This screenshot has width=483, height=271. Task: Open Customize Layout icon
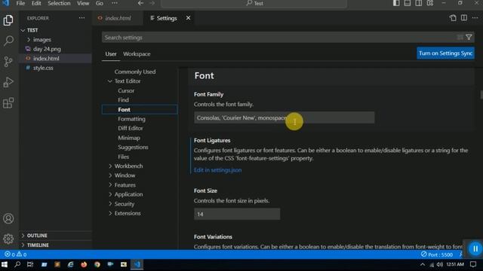click(x=430, y=3)
